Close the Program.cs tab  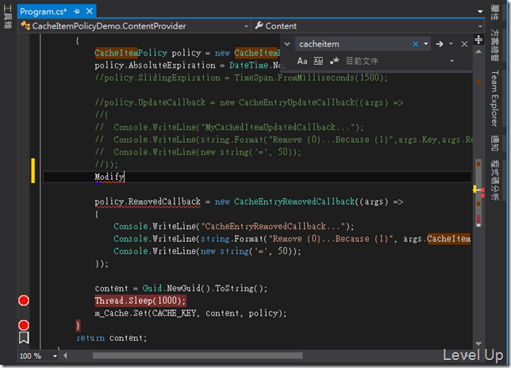pyautogui.click(x=89, y=11)
